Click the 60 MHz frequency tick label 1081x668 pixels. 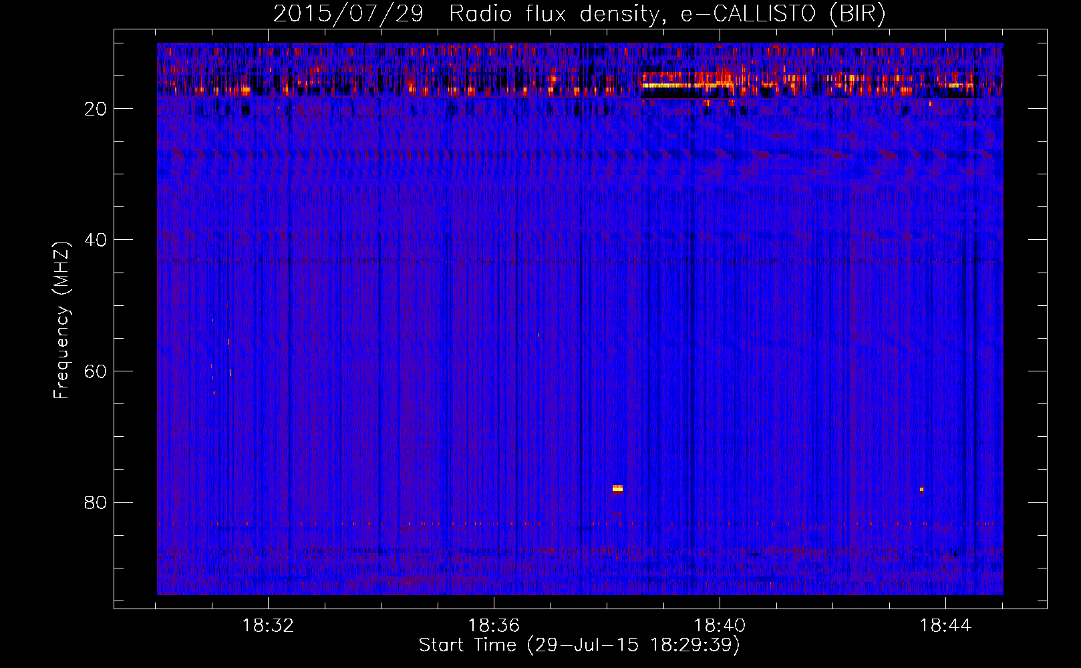coord(96,371)
